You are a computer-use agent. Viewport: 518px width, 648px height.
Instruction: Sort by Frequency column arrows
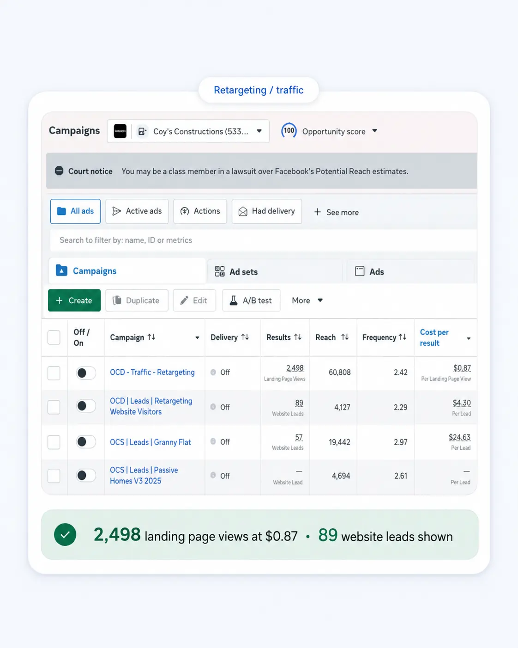[403, 337]
